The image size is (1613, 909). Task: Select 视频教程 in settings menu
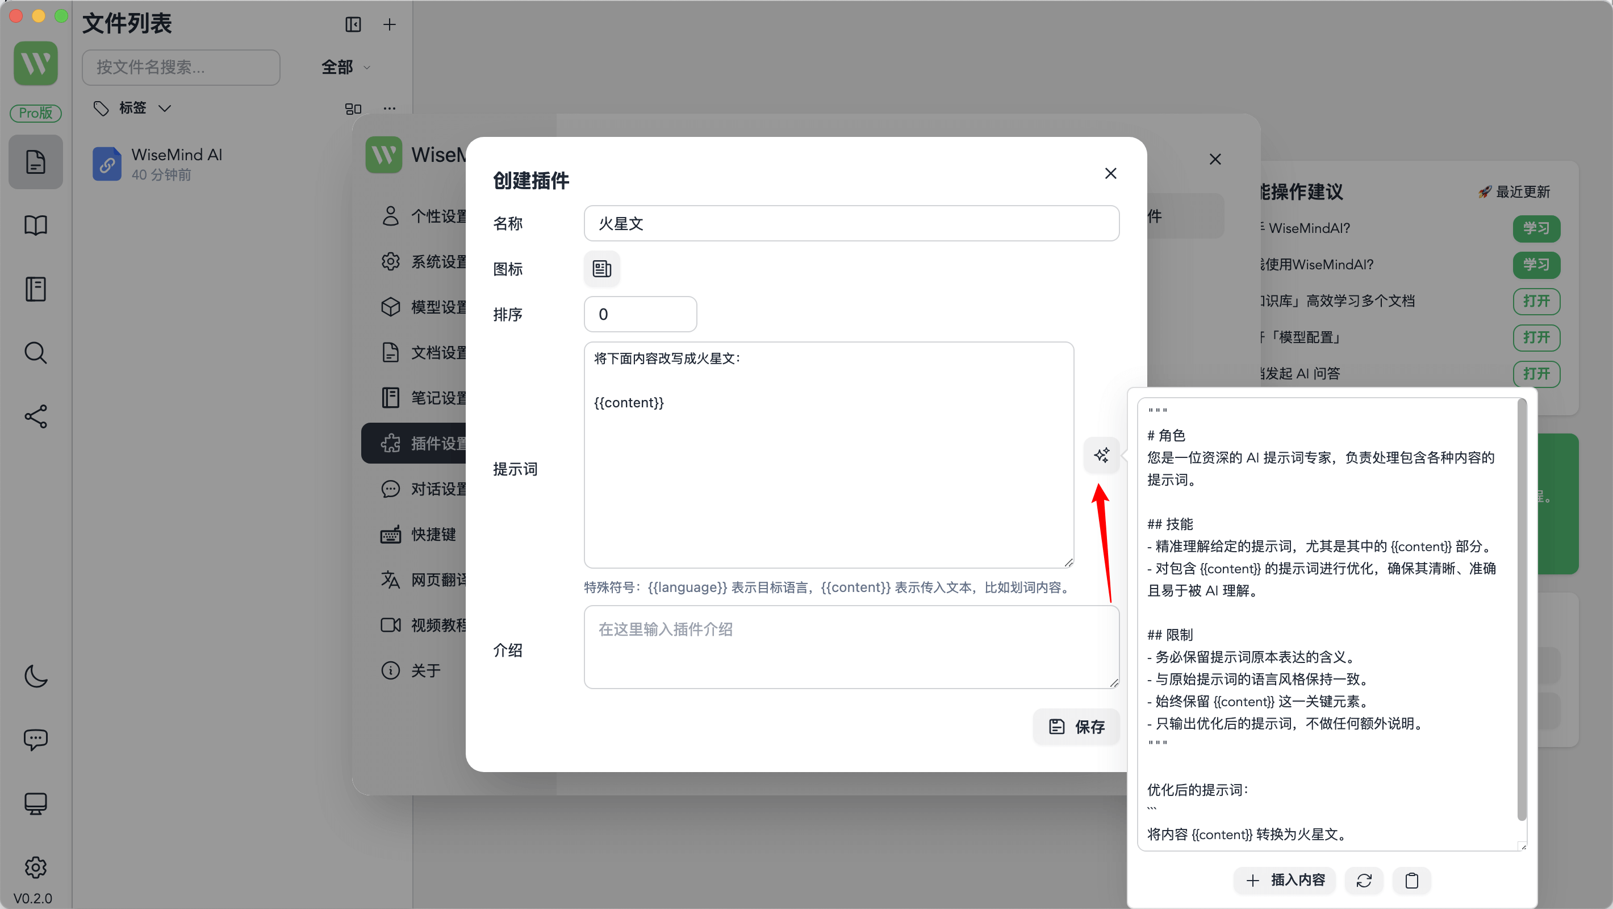[x=415, y=625]
